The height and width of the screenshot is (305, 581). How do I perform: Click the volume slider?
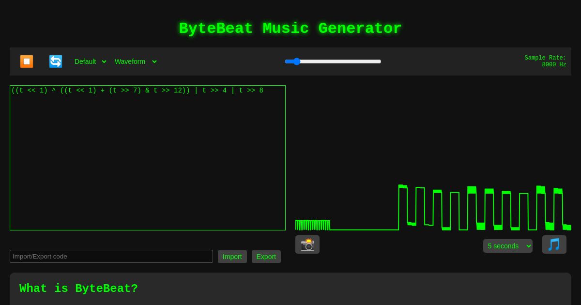click(x=333, y=61)
